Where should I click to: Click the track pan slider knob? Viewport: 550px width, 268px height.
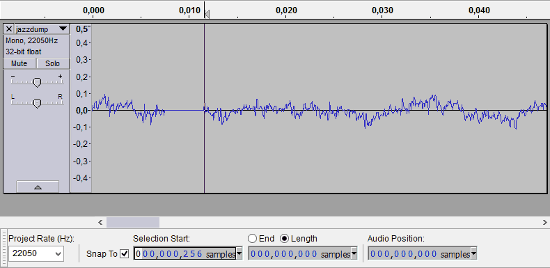[37, 103]
